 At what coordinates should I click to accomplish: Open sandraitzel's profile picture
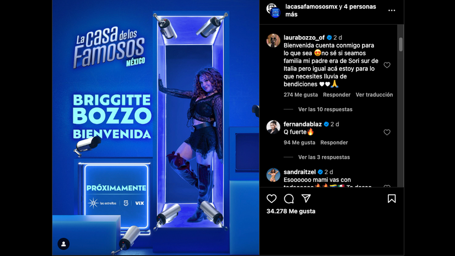273,175
